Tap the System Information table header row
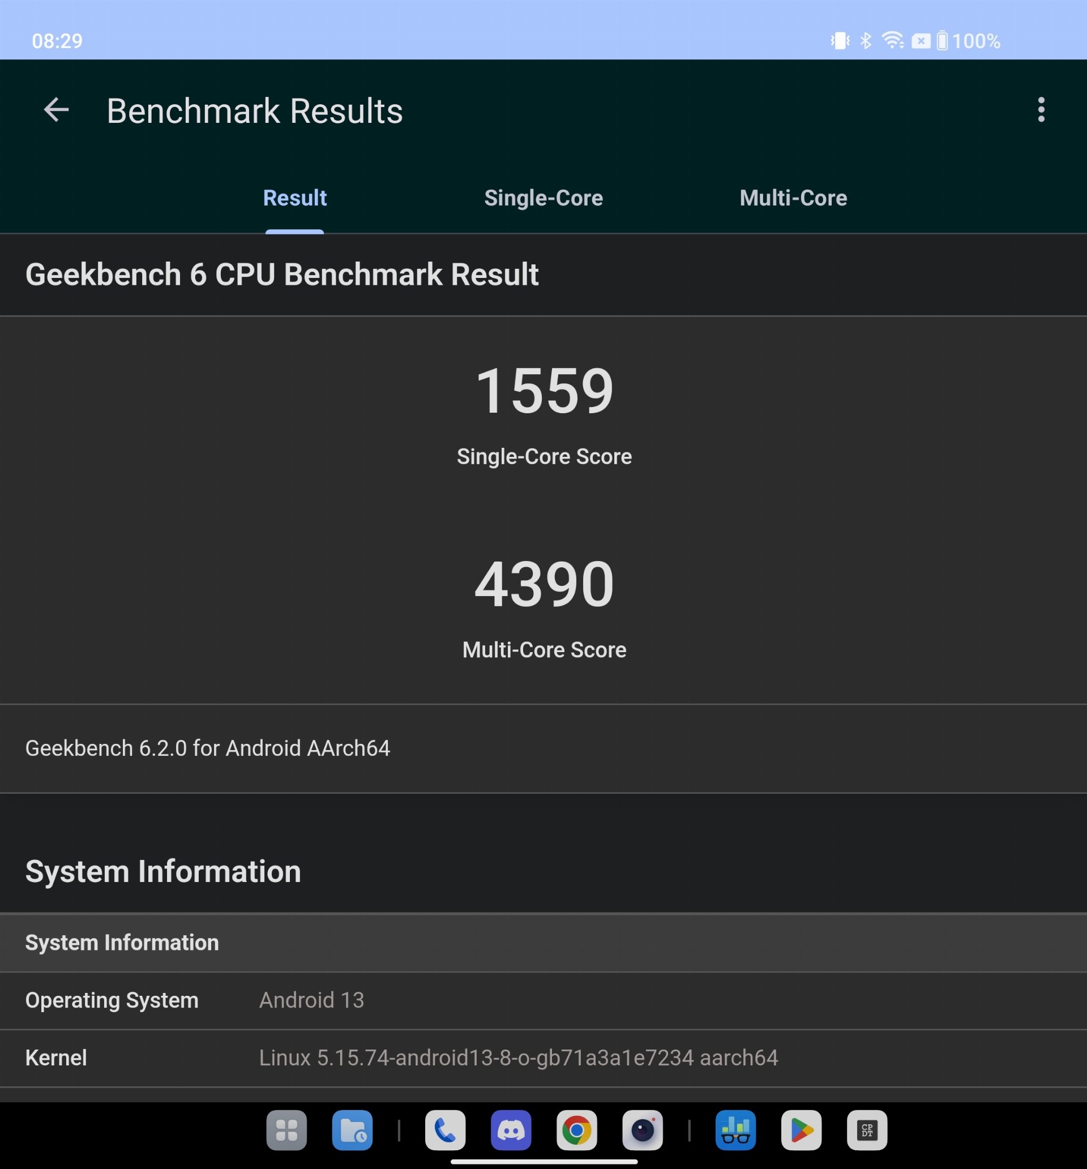Image resolution: width=1087 pixels, height=1169 pixels. tap(543, 943)
